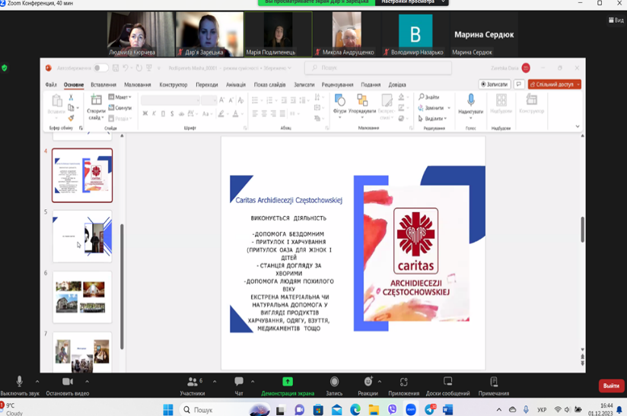
Task: Expand video options arrow next to camera
Action: coord(87,382)
